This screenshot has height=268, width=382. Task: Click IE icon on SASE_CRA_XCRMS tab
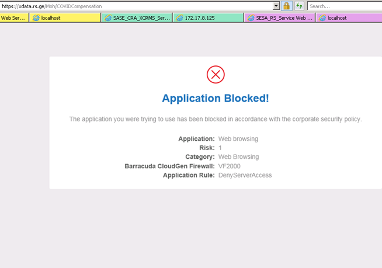click(x=107, y=18)
